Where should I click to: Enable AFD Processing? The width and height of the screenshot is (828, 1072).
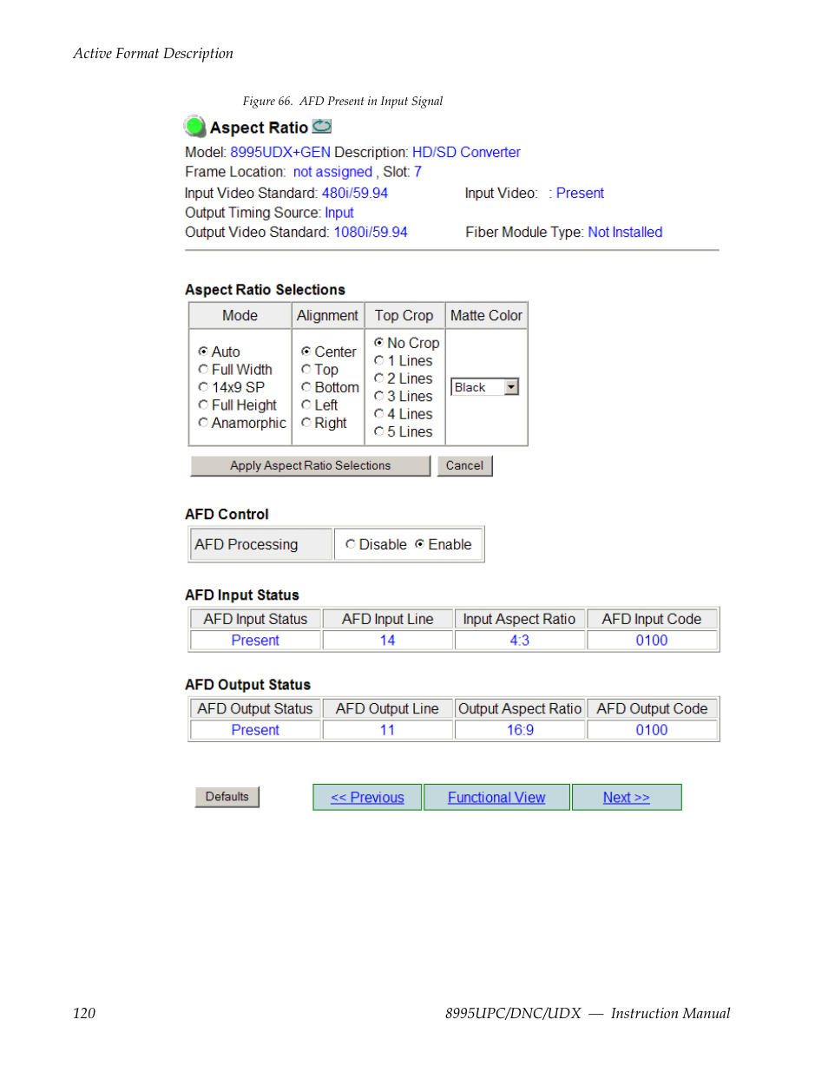pos(420,544)
